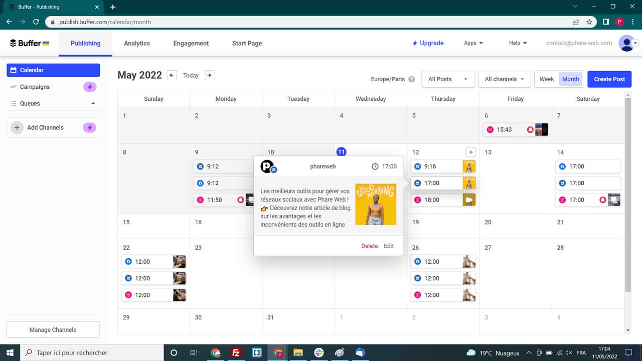Click the Upgrade link

click(428, 43)
